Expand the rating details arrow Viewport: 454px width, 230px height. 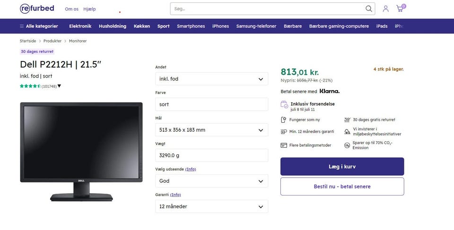tap(59, 86)
